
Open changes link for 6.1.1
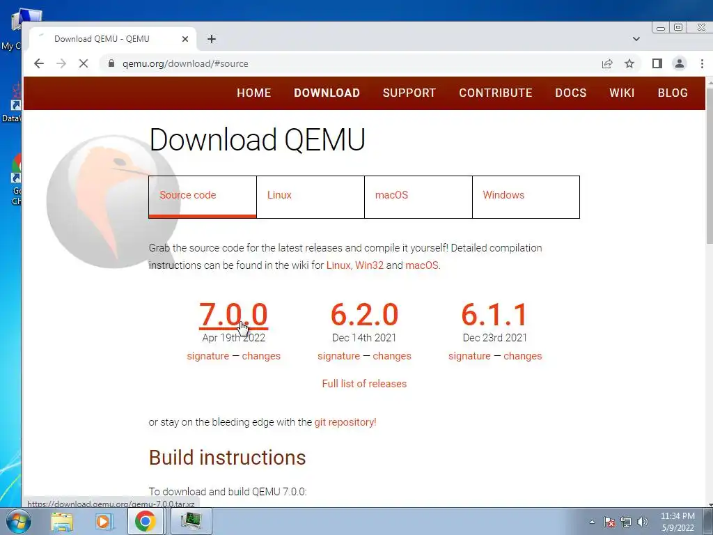[x=522, y=356]
